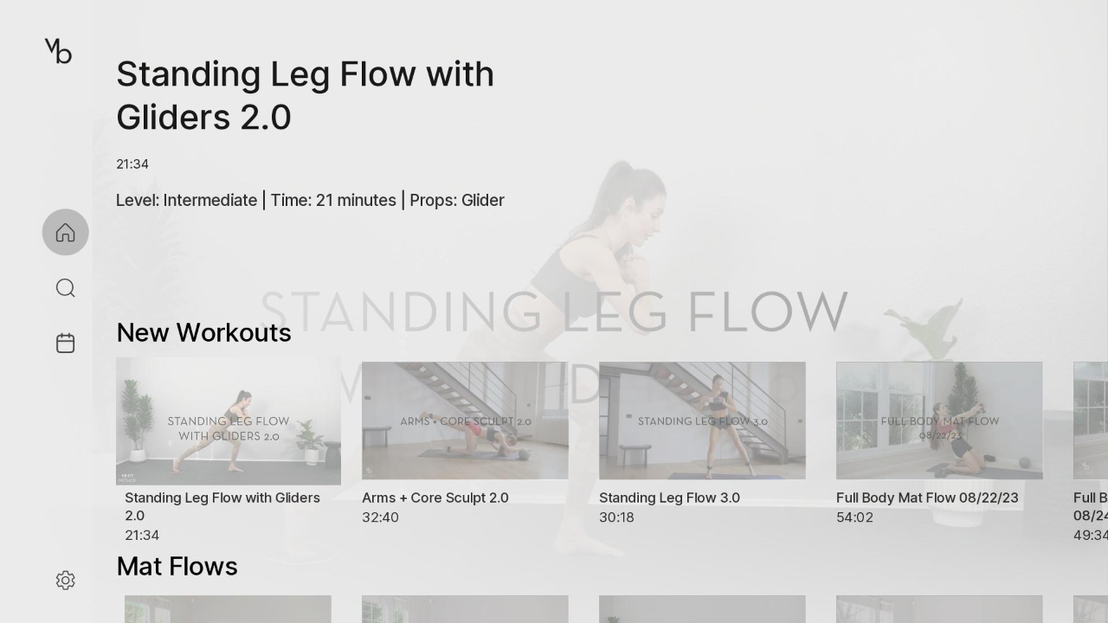The width and height of the screenshot is (1108, 623).
Task: Click the 'Full Body Mat Flow 08/22/23' title
Action: 927,498
